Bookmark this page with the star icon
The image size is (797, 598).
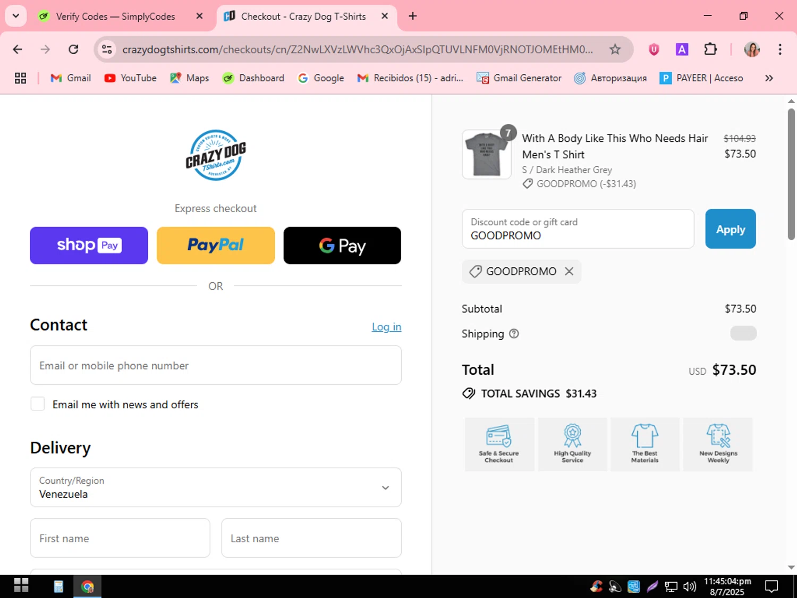pyautogui.click(x=615, y=49)
